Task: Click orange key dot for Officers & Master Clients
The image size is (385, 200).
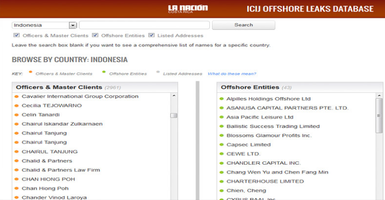Action: coord(30,72)
